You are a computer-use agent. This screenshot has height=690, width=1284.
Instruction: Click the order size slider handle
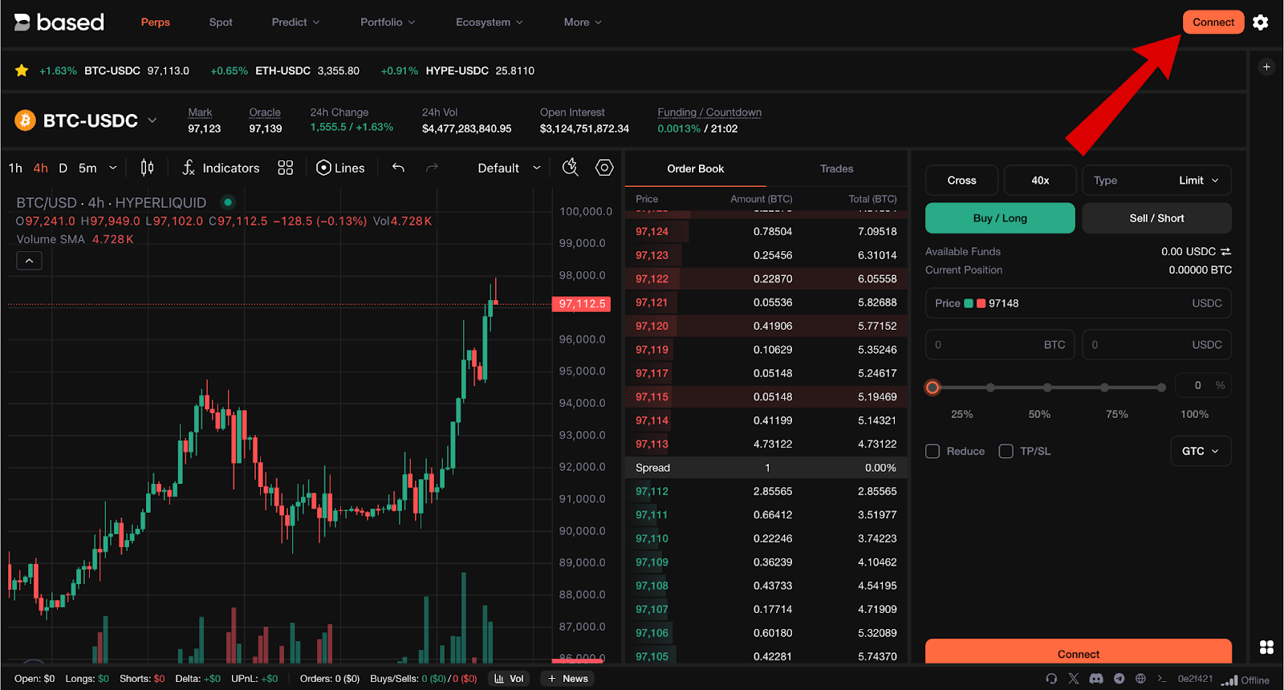click(933, 388)
